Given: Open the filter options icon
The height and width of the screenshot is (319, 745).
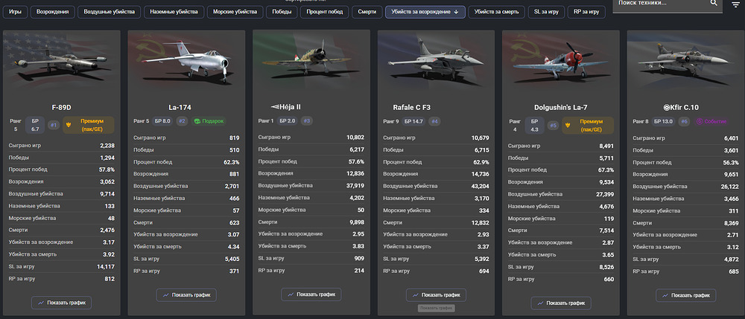Looking at the screenshot, I should click(x=736, y=4).
